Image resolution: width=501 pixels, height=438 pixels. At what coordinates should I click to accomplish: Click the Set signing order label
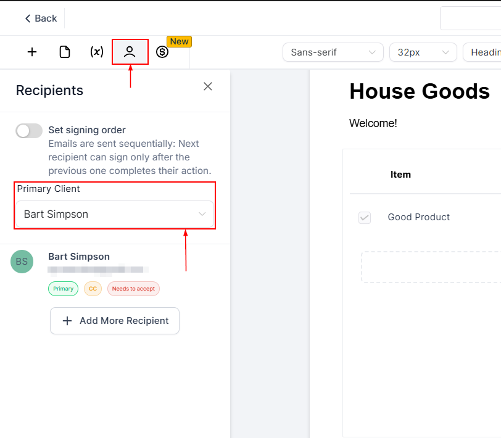87,130
